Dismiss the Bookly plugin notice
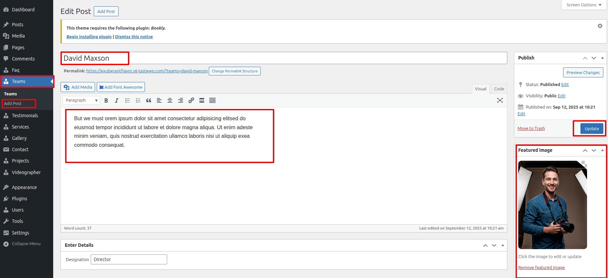Image resolution: width=608 pixels, height=278 pixels. point(600,26)
